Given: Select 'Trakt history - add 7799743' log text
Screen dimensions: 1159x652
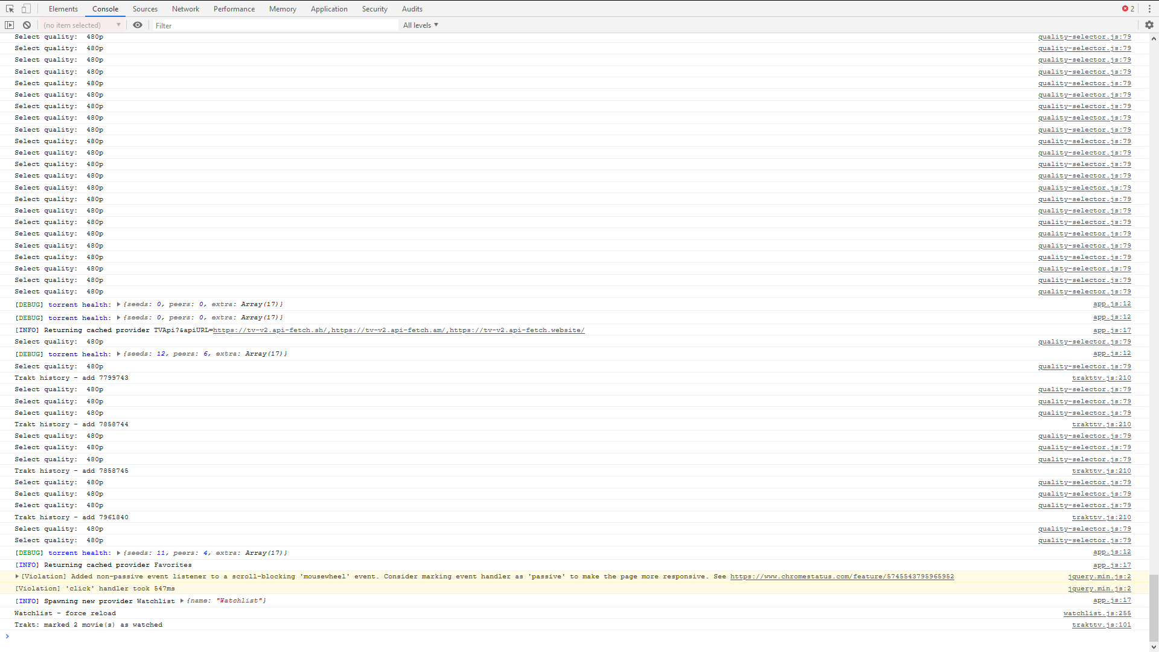Looking at the screenshot, I should pos(71,378).
